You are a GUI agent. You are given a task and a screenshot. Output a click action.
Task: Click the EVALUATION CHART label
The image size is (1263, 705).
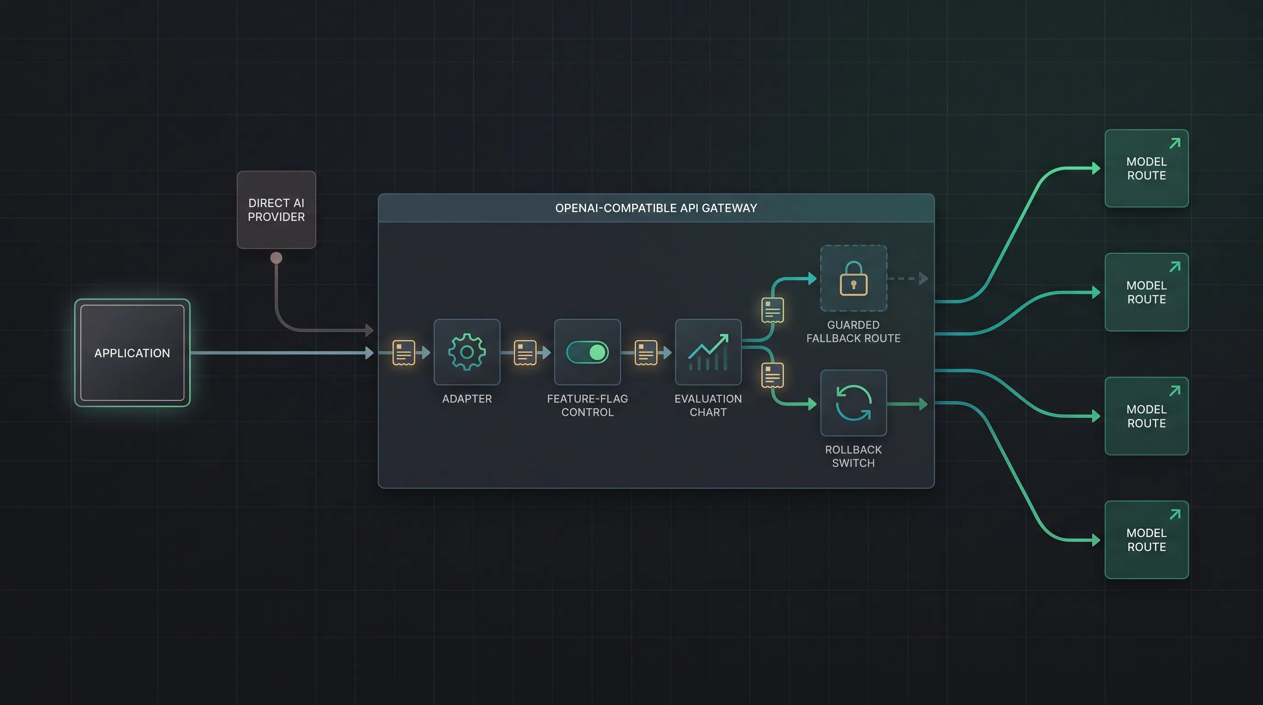pos(708,405)
